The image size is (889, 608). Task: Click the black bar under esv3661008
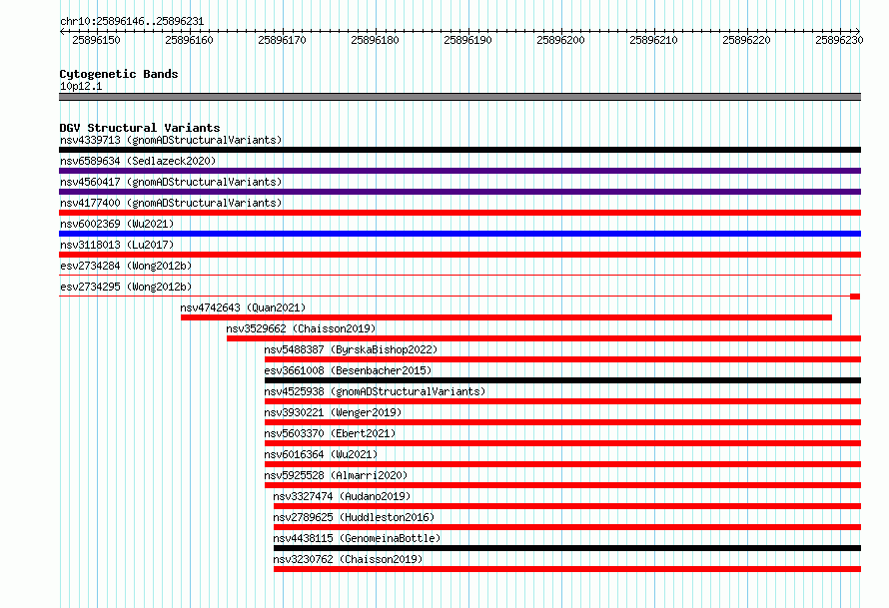point(563,380)
